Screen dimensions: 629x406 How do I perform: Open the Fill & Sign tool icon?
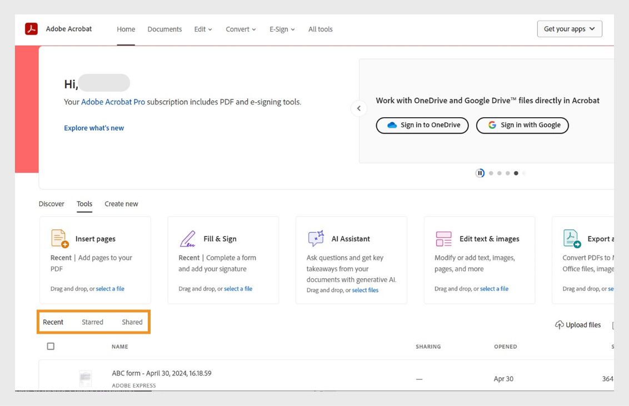tap(188, 238)
